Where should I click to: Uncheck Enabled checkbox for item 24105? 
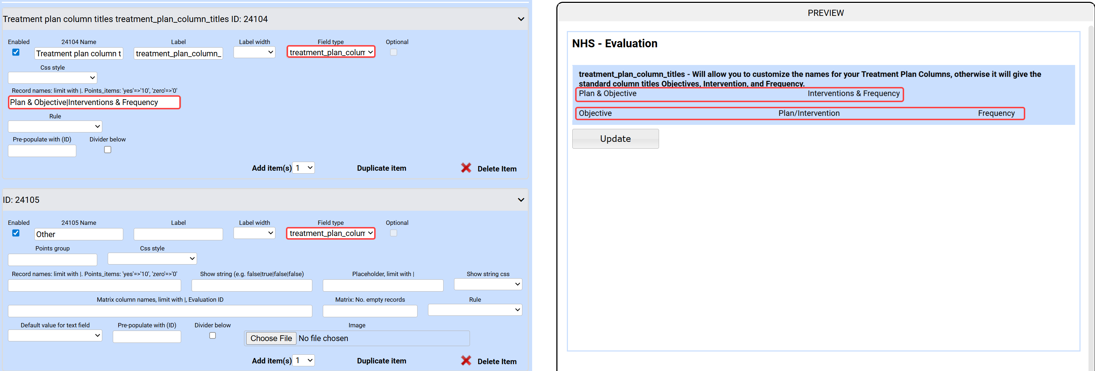[16, 233]
